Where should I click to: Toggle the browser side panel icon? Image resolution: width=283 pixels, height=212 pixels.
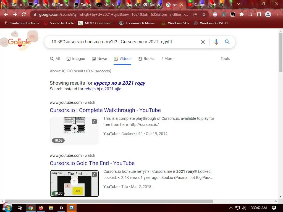tap(259, 14)
